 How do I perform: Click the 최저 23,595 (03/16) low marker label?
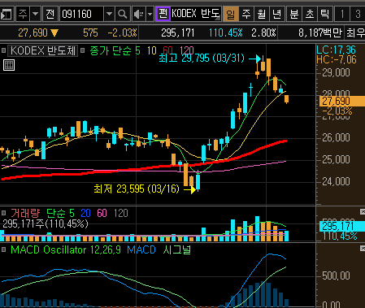[137, 189]
